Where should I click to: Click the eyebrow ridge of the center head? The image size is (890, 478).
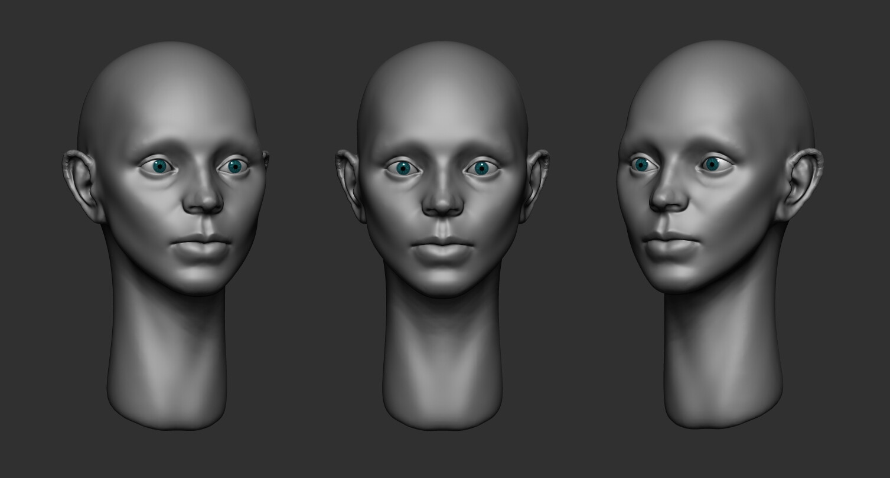[407, 148]
